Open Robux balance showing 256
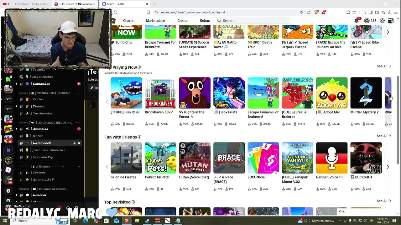Image resolution: width=401 pixels, height=225 pixels. (370, 21)
